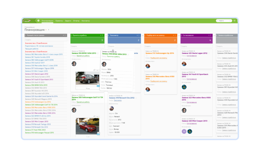Image resolution: width=260 pixels, height=156 pixels.
Task: Collapse the Принять в работу column
Action: (101, 35)
